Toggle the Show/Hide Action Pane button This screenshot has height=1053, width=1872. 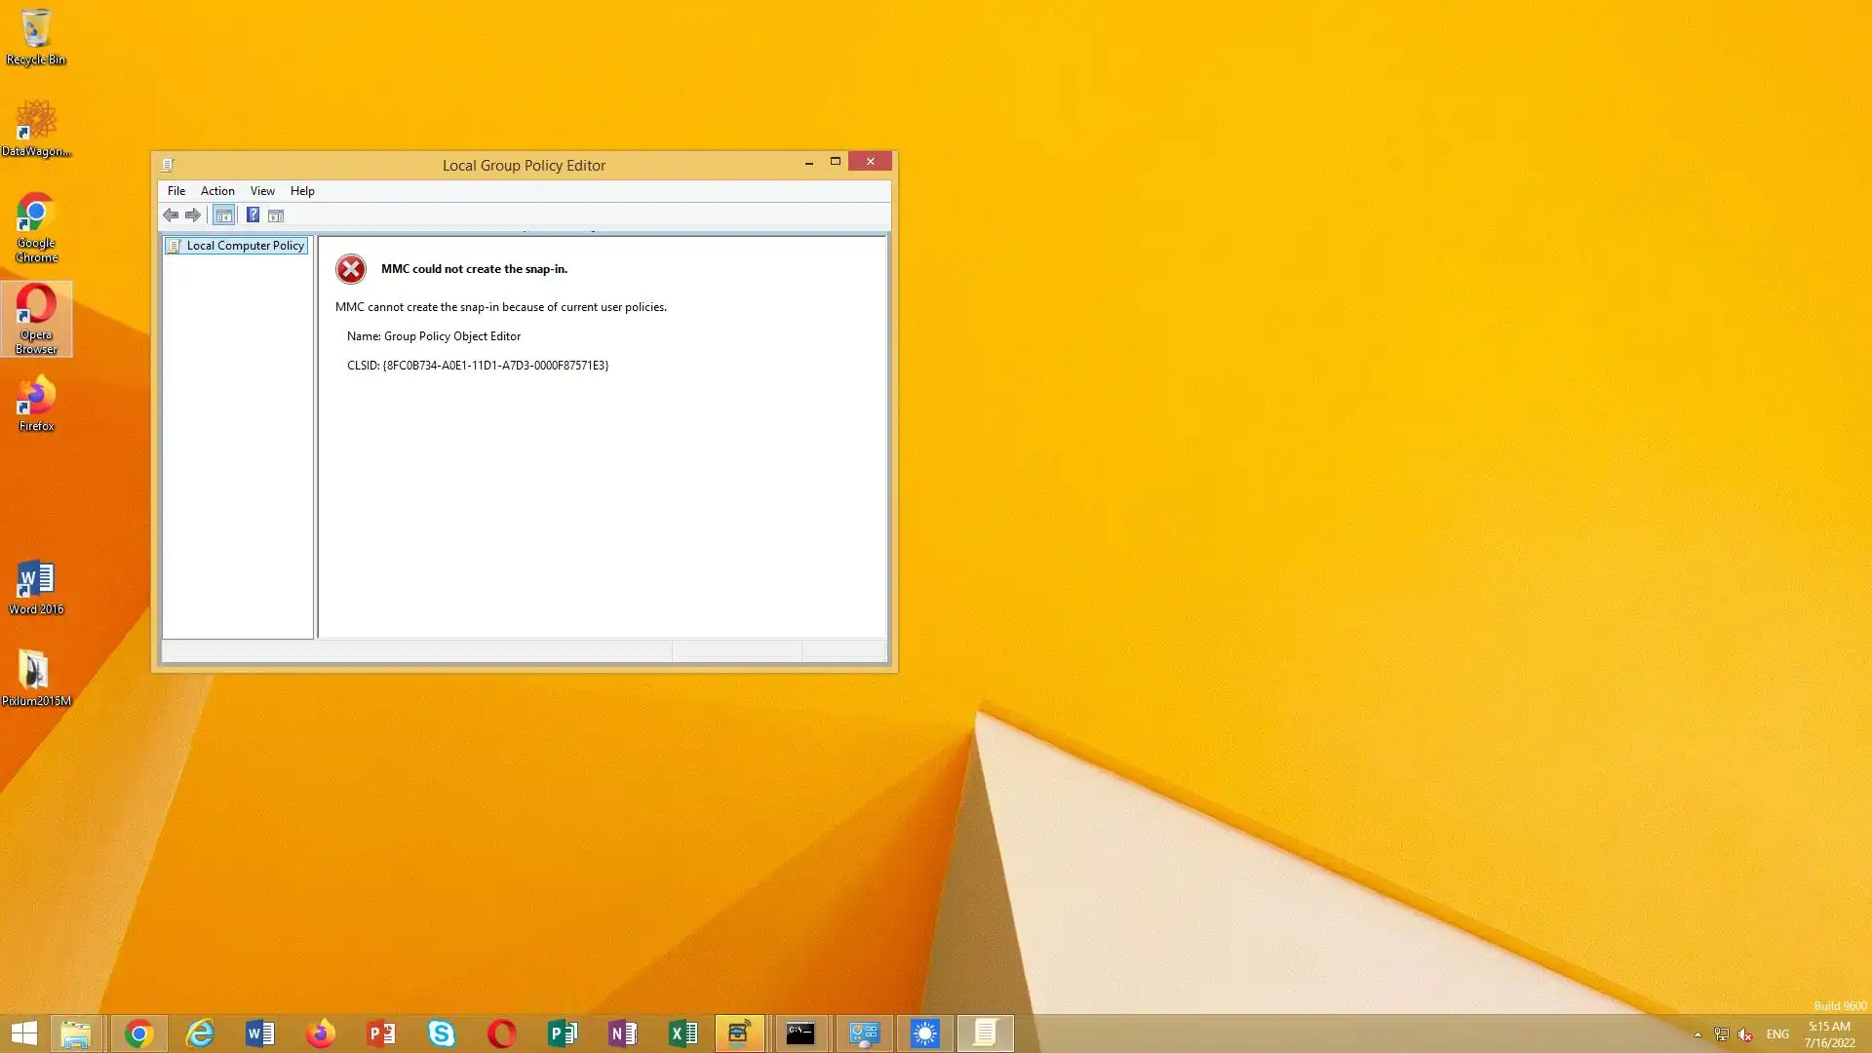[276, 215]
